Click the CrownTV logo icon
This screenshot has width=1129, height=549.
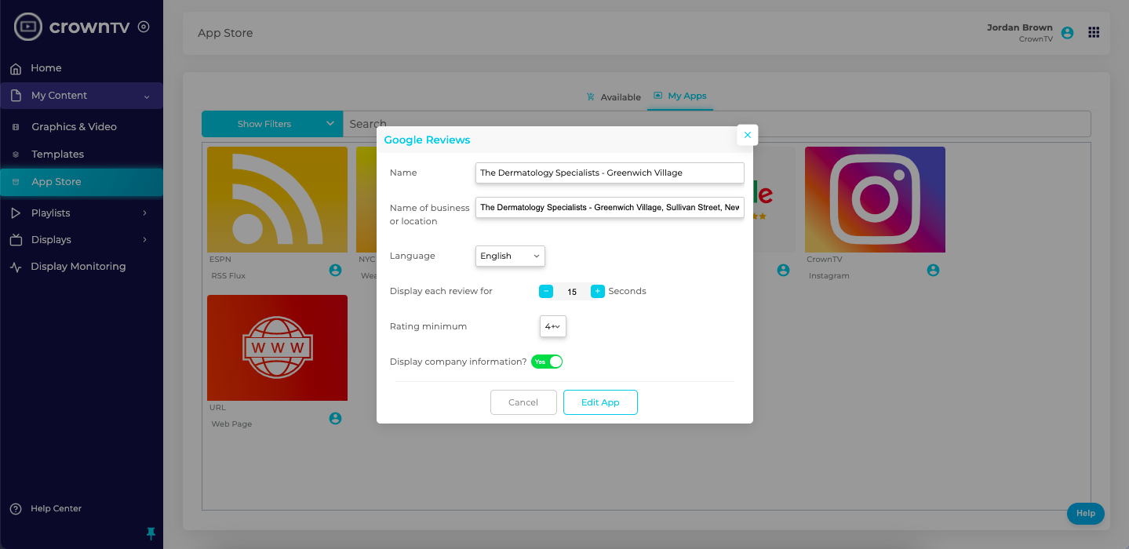28,27
